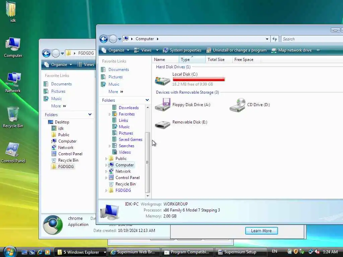The height and width of the screenshot is (257, 343).
Task: Click the red Local Disk (C:) capacity bar
Action: [199, 79]
